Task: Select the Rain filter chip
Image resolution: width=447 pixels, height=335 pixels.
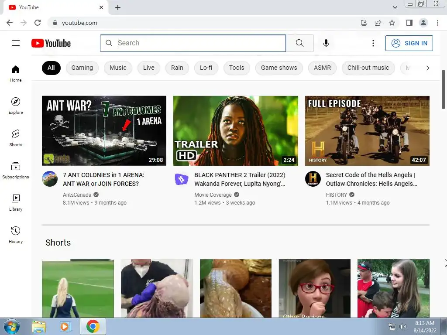Action: [x=177, y=68]
